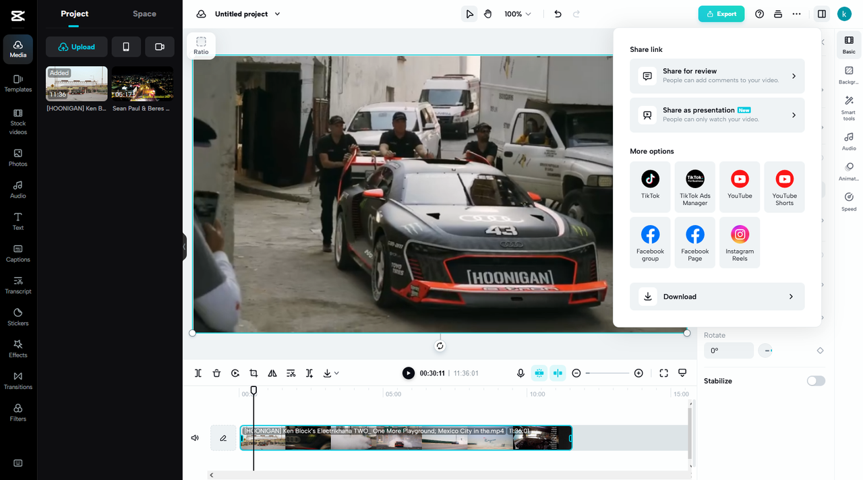This screenshot has height=480, width=863.
Task: Toggle the timeline magnet snapping button
Action: [539, 373]
